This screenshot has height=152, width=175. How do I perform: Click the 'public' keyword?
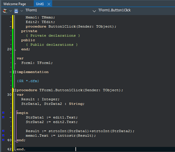coord(28,40)
